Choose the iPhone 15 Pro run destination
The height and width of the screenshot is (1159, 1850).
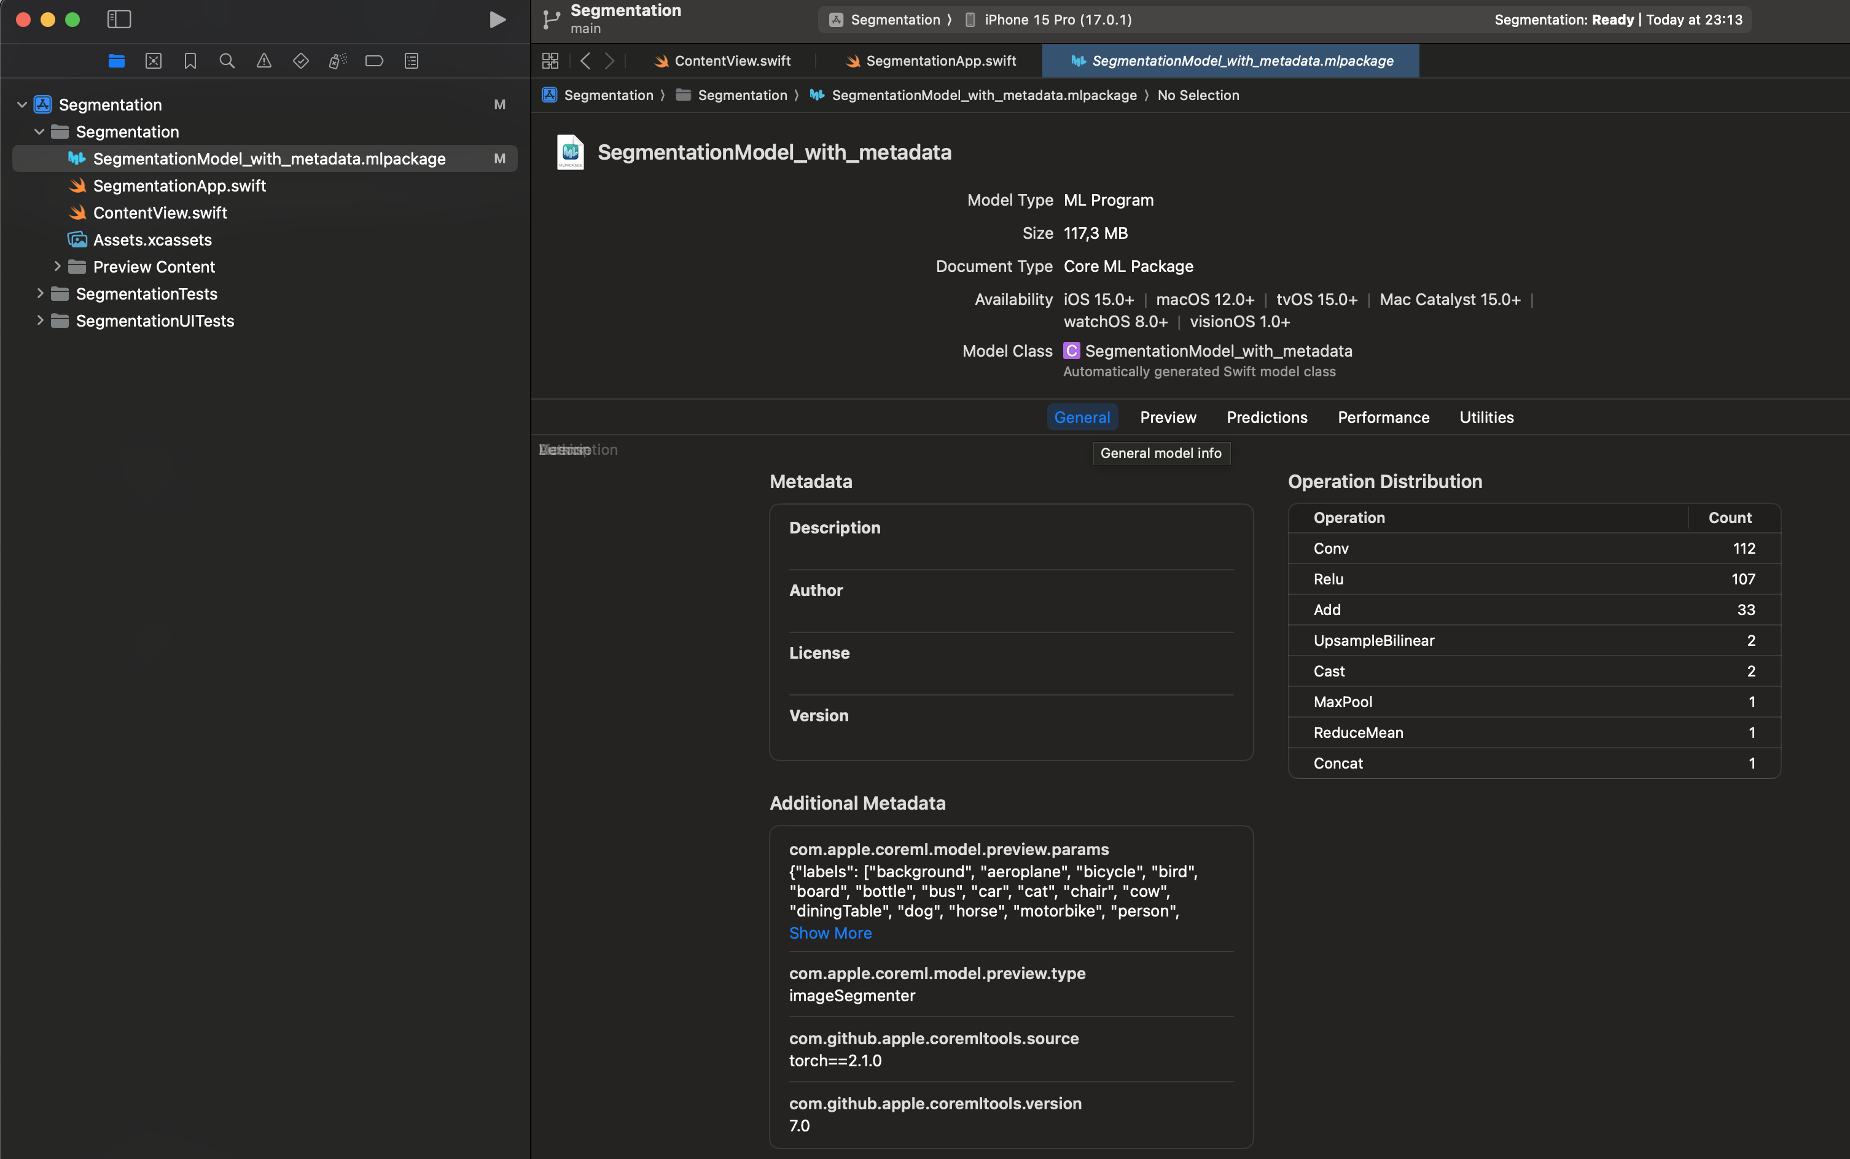point(1048,20)
